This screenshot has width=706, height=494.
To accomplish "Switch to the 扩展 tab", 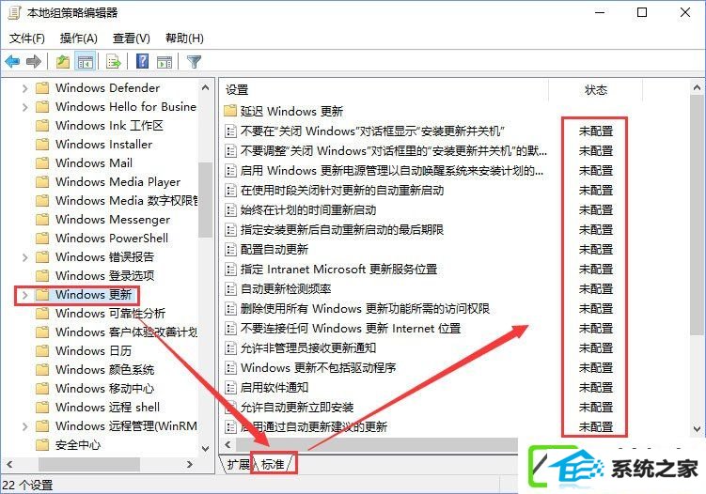I will [238, 464].
